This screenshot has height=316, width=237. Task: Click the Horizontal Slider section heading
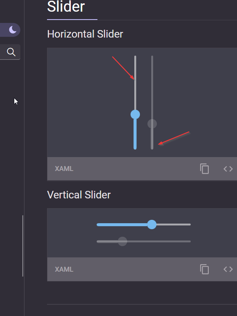click(85, 34)
